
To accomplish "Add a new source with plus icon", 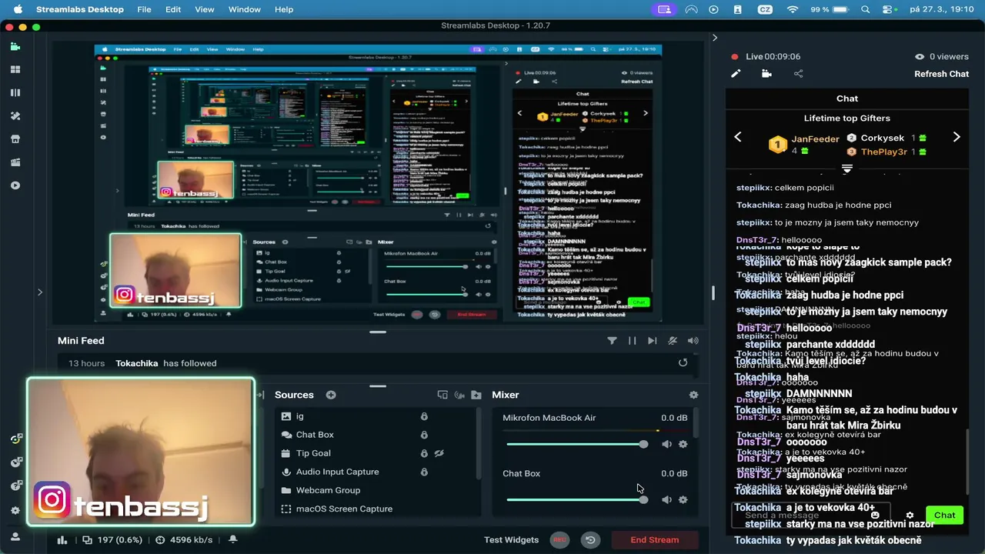I will coord(331,395).
